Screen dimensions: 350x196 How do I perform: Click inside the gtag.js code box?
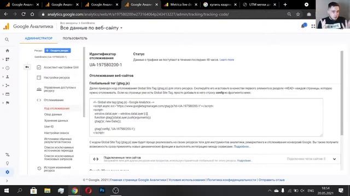[x=206, y=118]
